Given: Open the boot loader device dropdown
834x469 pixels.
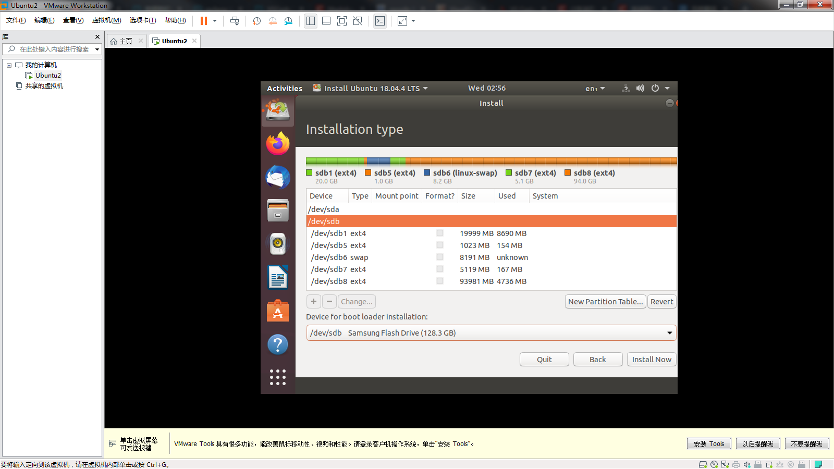Looking at the screenshot, I should tap(669, 332).
